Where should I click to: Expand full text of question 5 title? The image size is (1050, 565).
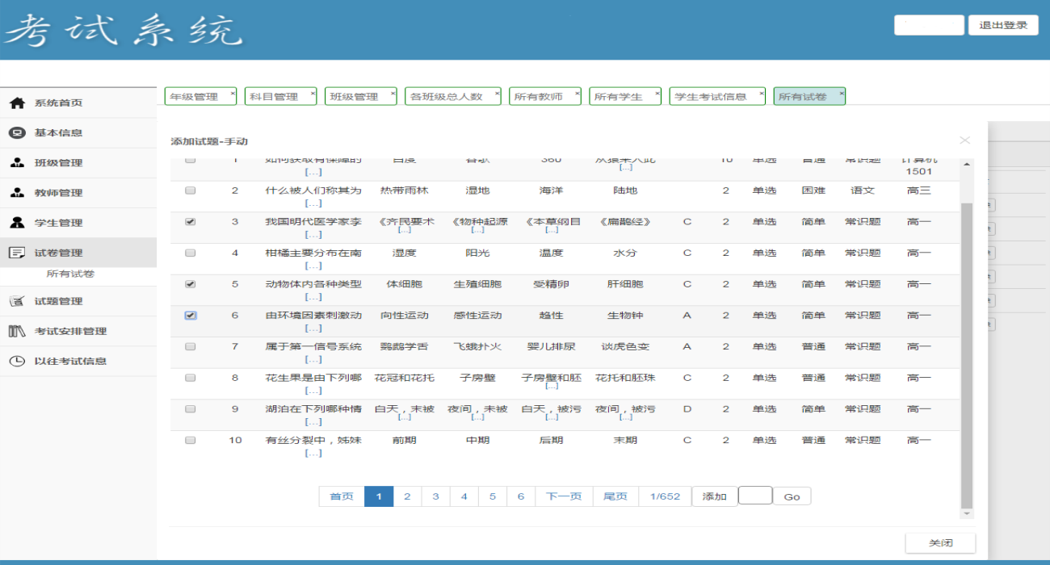313,297
